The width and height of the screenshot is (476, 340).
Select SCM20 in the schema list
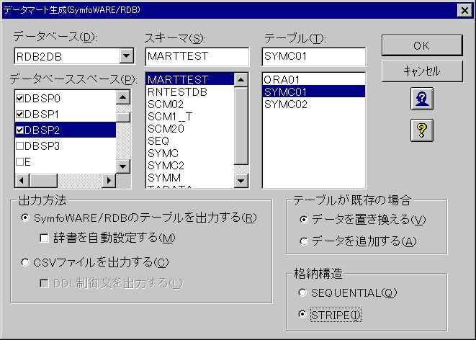coord(190,129)
